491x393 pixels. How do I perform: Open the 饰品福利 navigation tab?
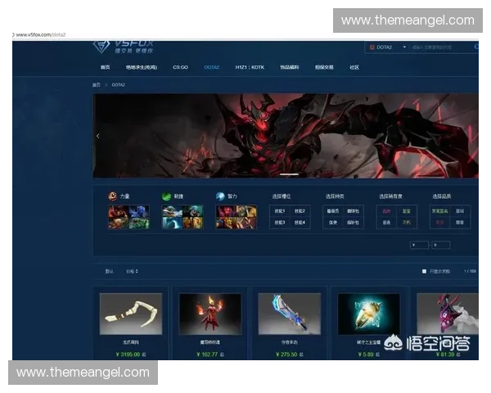click(290, 67)
